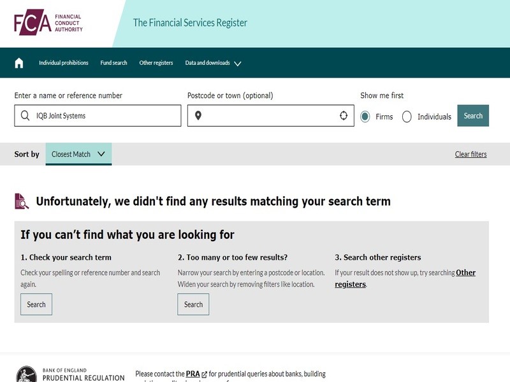Image resolution: width=510 pixels, height=382 pixels.
Task: Click Search under Check your search term
Action: pyautogui.click(x=36, y=304)
